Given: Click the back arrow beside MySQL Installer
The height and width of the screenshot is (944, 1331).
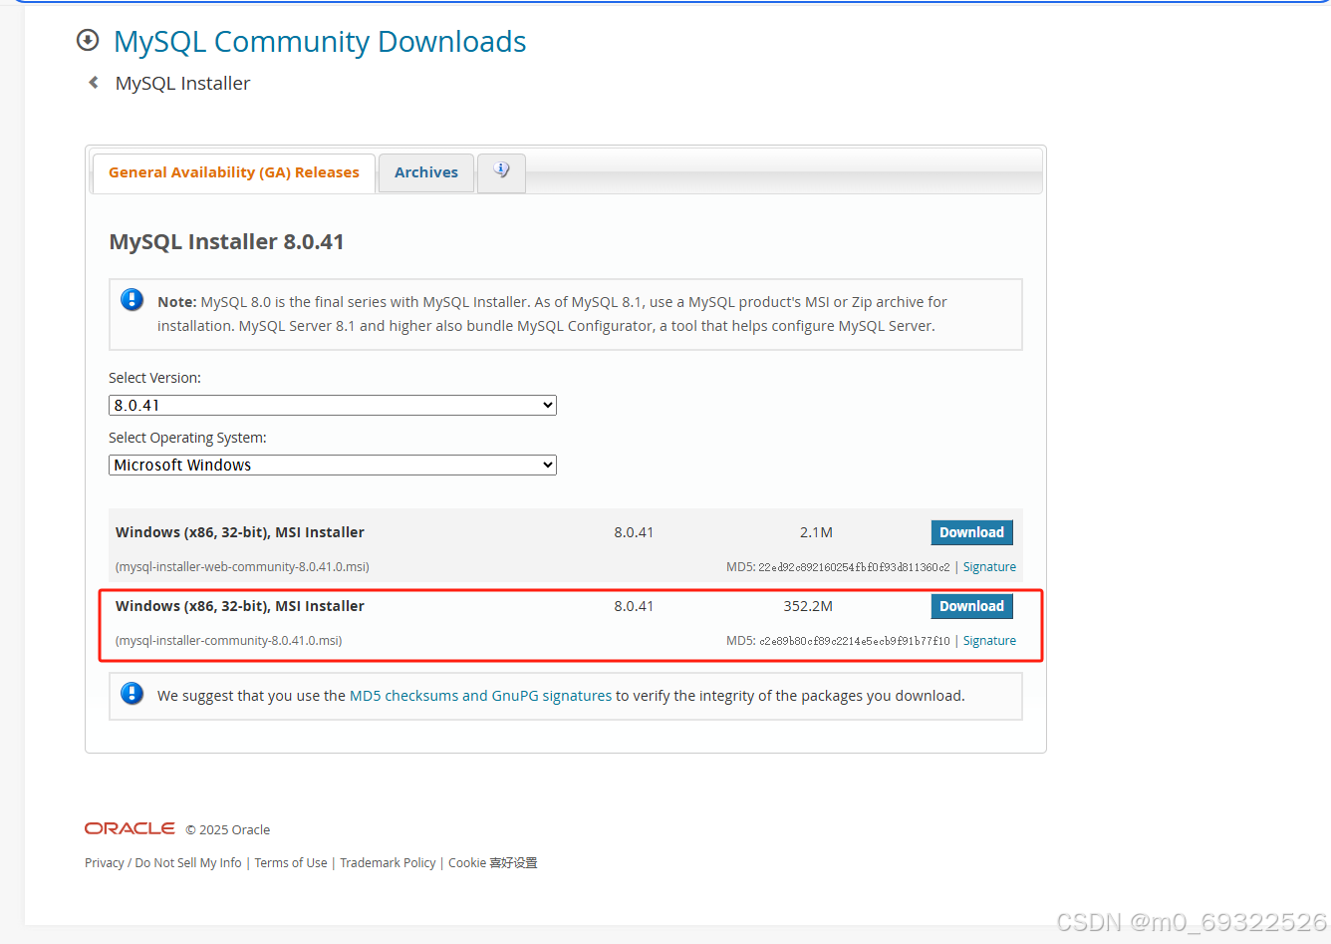Looking at the screenshot, I should 94,83.
